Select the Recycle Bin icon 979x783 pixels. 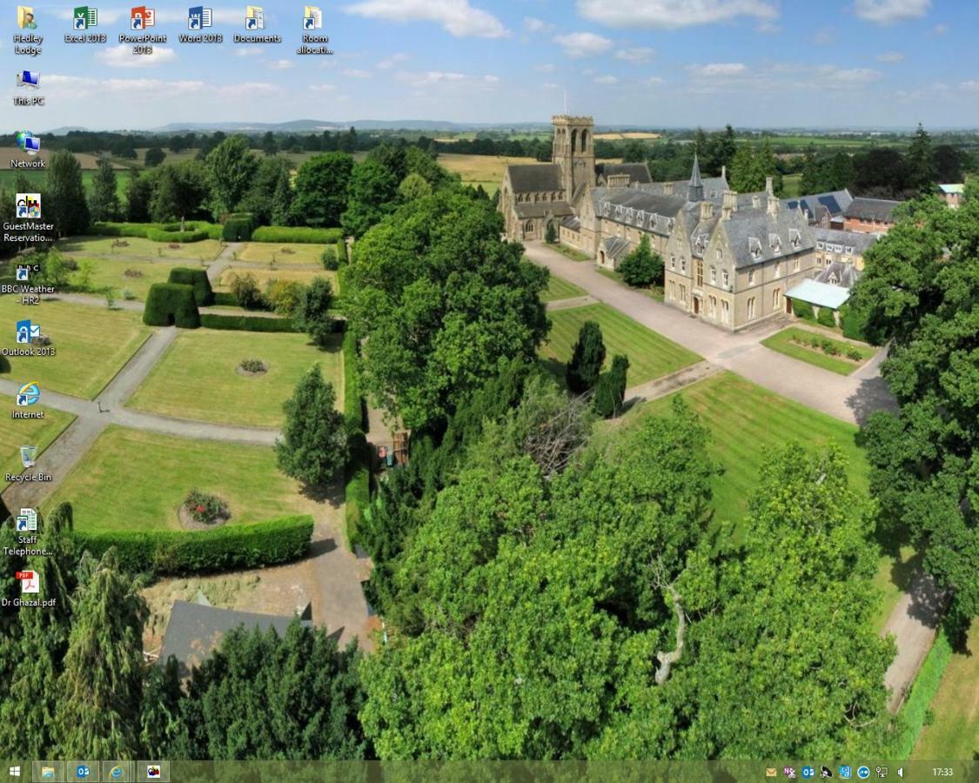click(x=28, y=464)
